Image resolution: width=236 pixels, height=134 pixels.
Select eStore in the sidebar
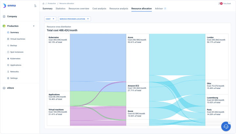(x=10, y=88)
